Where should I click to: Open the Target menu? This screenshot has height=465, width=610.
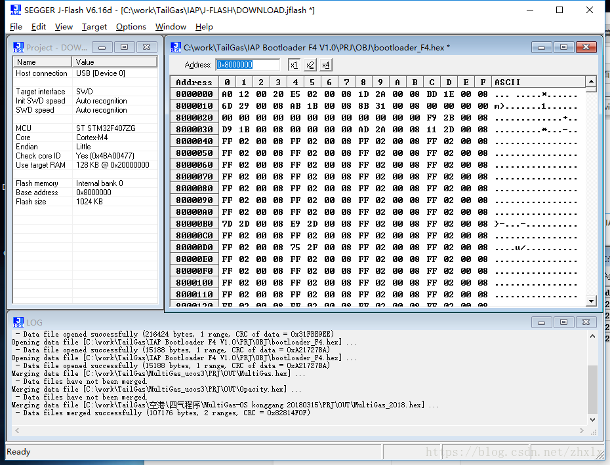94,27
